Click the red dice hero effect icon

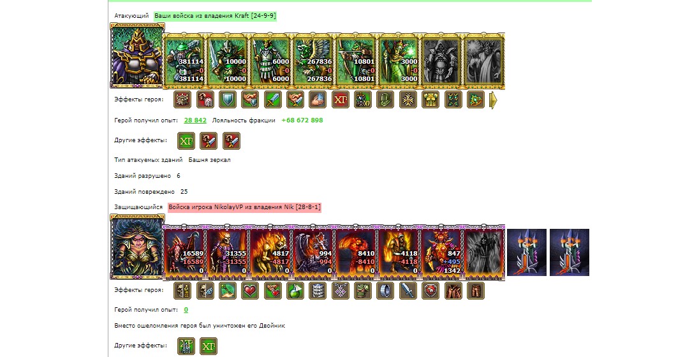click(x=205, y=100)
